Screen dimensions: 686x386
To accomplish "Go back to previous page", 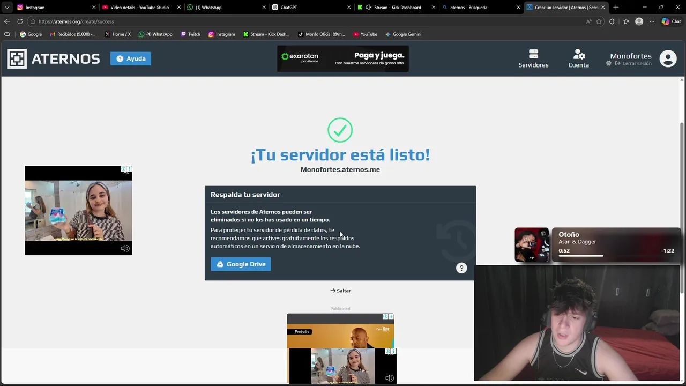I will (6, 21).
